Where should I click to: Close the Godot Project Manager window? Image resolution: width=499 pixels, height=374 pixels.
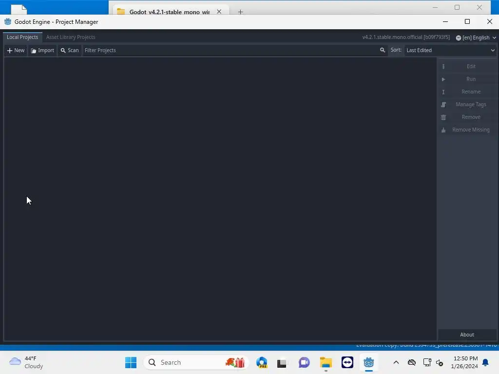[x=489, y=21]
